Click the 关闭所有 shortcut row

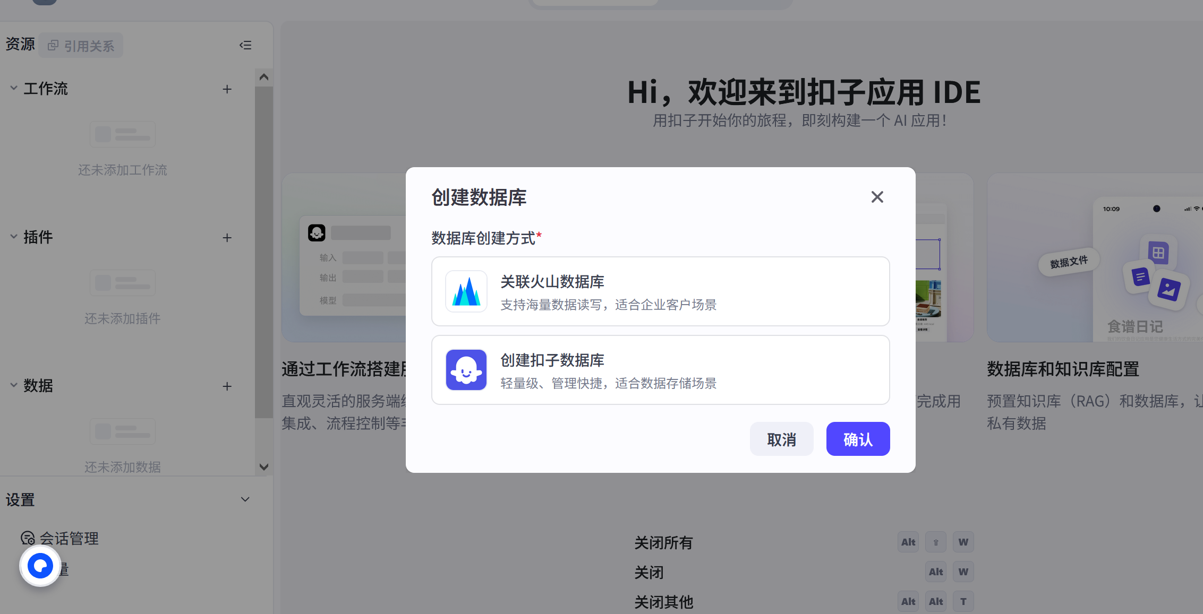pyautogui.click(x=804, y=542)
